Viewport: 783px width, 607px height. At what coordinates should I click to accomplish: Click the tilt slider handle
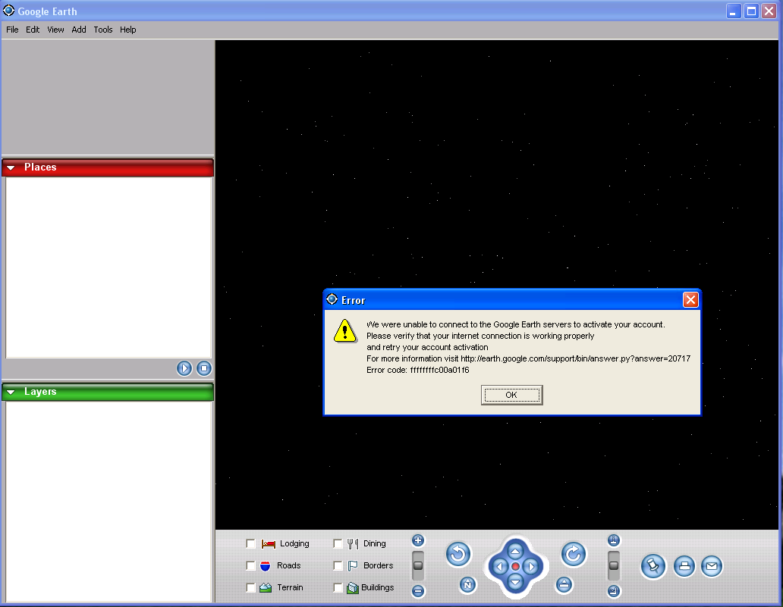614,565
